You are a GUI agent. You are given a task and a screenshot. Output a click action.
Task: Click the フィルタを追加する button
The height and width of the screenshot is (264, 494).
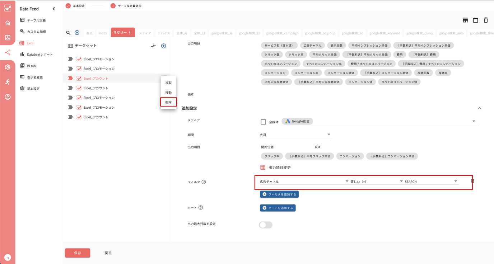pyautogui.click(x=279, y=194)
